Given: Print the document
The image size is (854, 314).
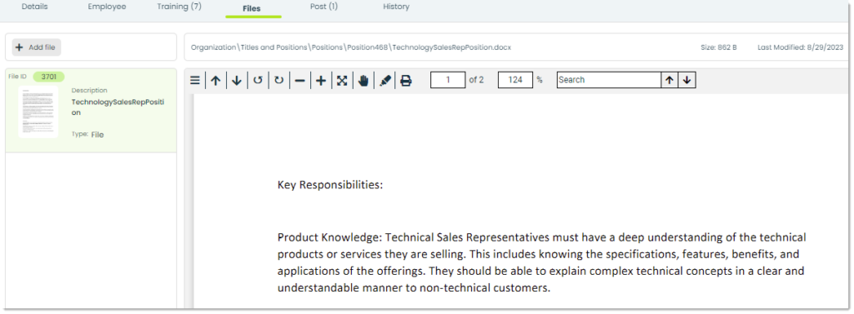Looking at the screenshot, I should [x=406, y=81].
